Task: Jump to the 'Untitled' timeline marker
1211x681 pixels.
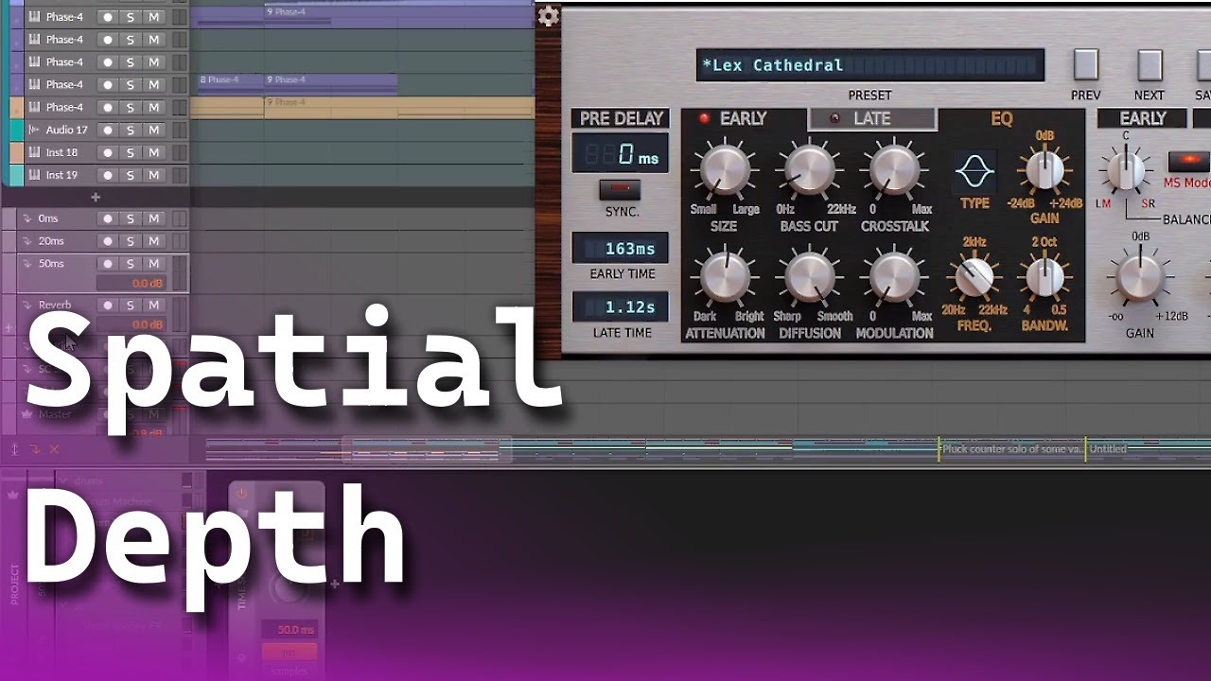Action: (1108, 449)
